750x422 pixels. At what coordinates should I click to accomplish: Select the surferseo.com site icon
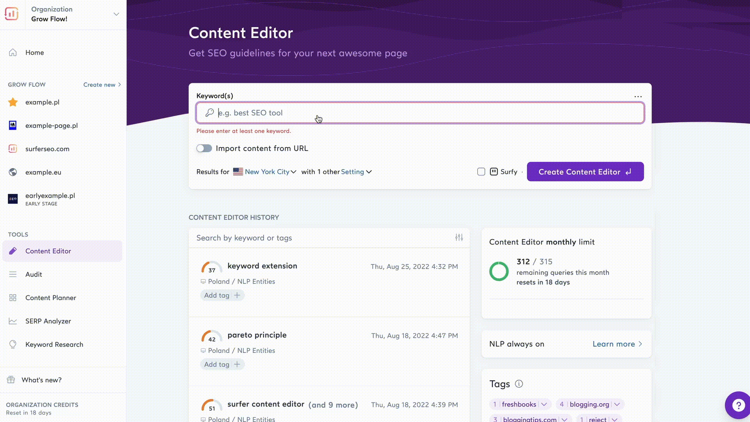tap(13, 149)
